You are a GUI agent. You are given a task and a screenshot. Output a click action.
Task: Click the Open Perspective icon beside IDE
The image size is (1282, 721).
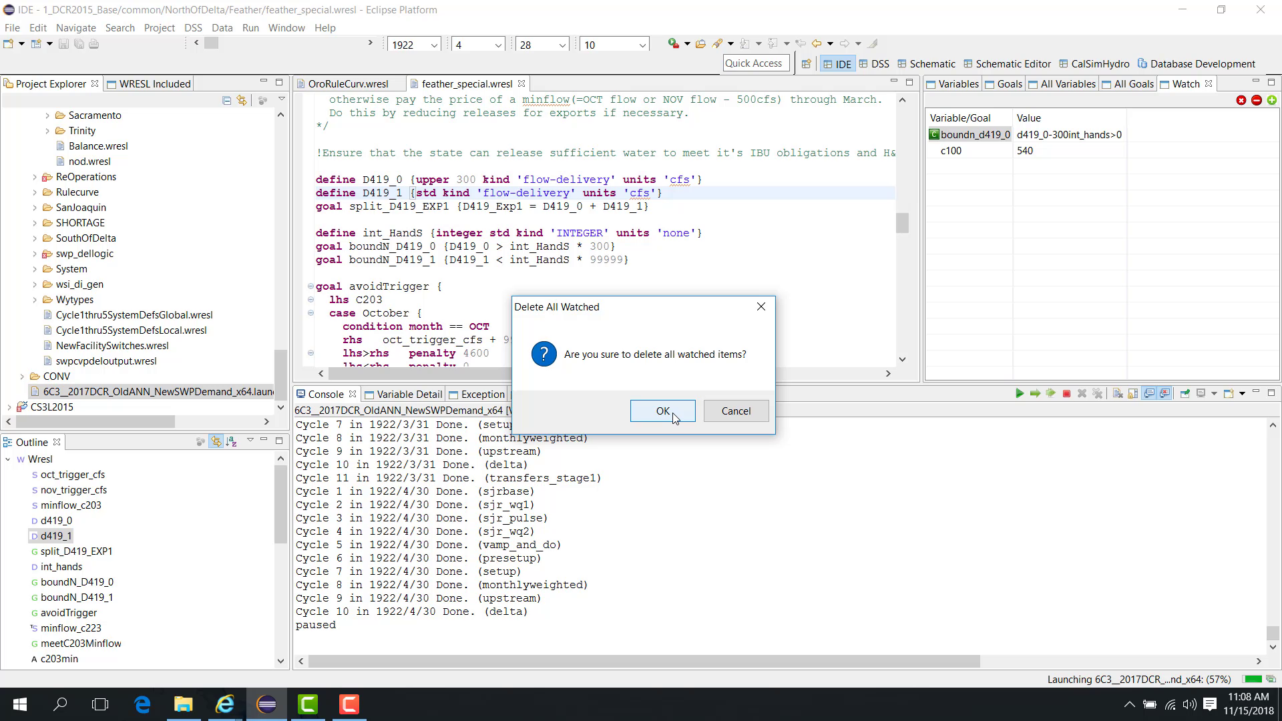[807, 63]
